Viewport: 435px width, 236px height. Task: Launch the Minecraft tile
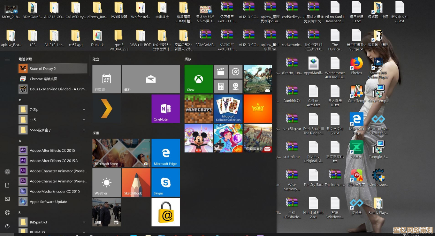tap(198, 109)
